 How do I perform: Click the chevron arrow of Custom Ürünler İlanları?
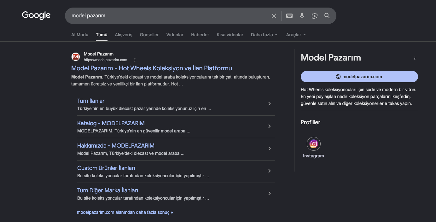pyautogui.click(x=270, y=171)
